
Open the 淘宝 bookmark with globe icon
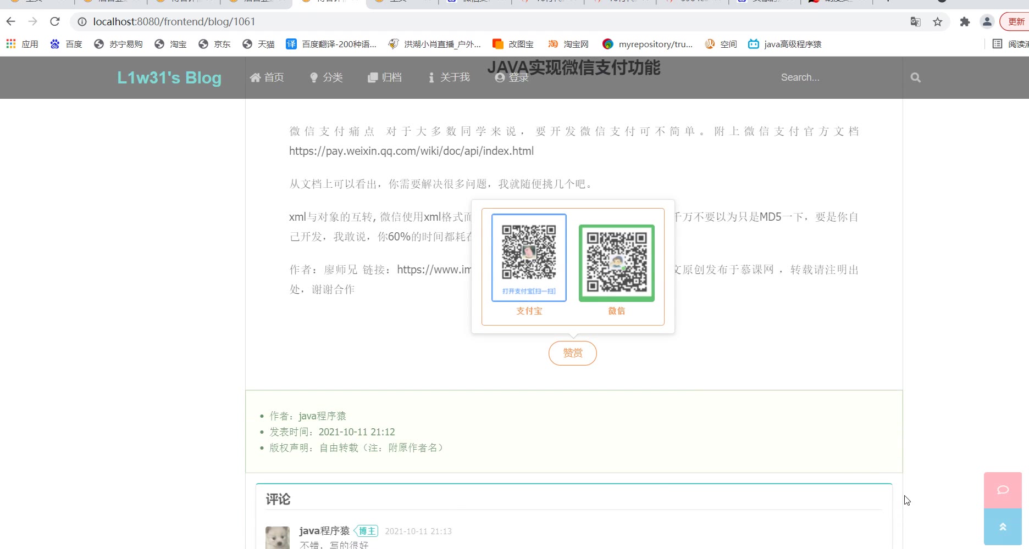pos(170,44)
